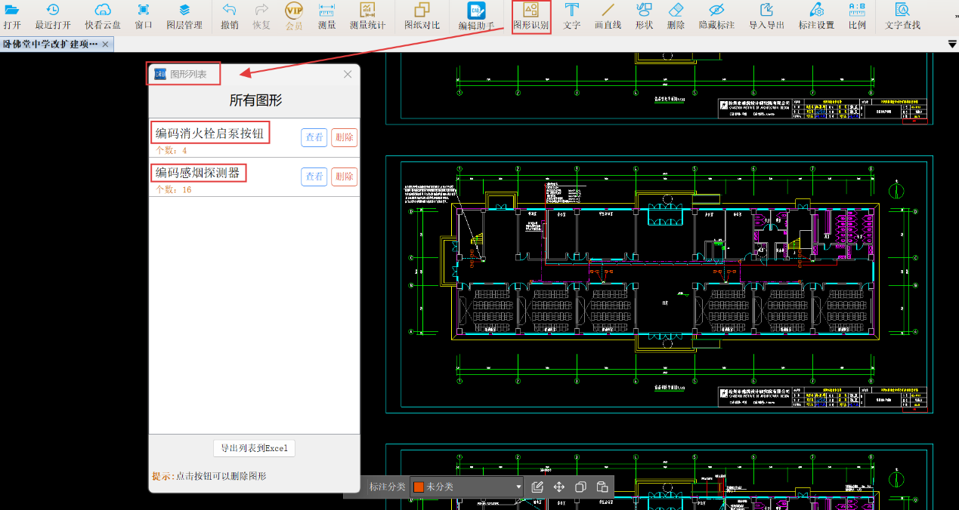Click the 撤销 undo arrow
This screenshot has height=510, width=959.
coord(230,11)
